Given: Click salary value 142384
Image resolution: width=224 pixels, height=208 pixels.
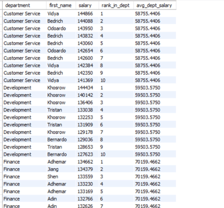Looking at the screenshot, I should click(x=85, y=66).
